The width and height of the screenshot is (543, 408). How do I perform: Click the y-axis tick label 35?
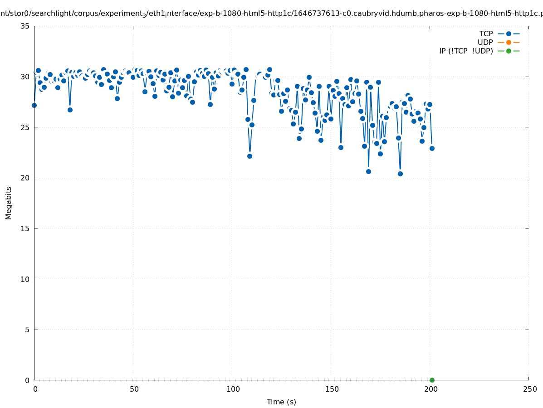25,26
